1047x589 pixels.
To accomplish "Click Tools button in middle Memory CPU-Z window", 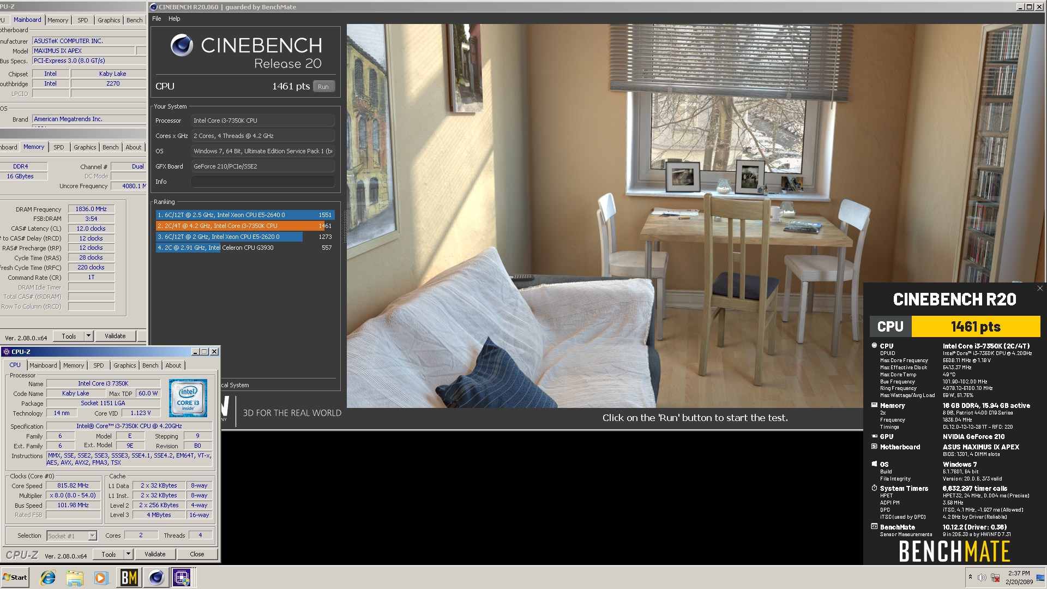I will (69, 336).
